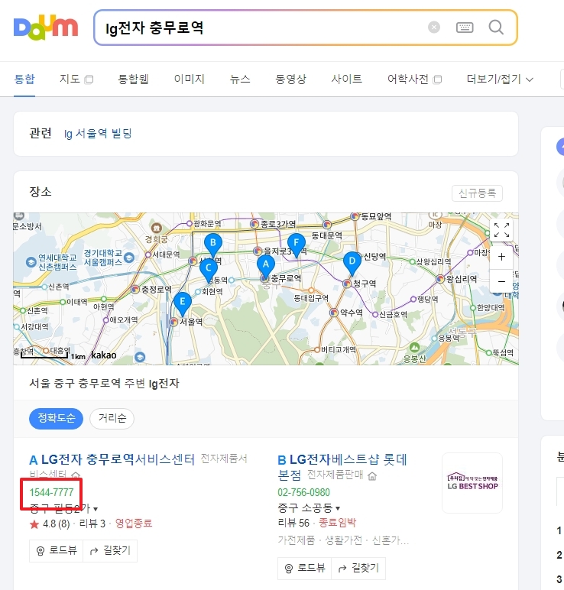Click 가전제품 · 생활가전 tags line
Screen dimensions: 564x590
[x=343, y=540]
